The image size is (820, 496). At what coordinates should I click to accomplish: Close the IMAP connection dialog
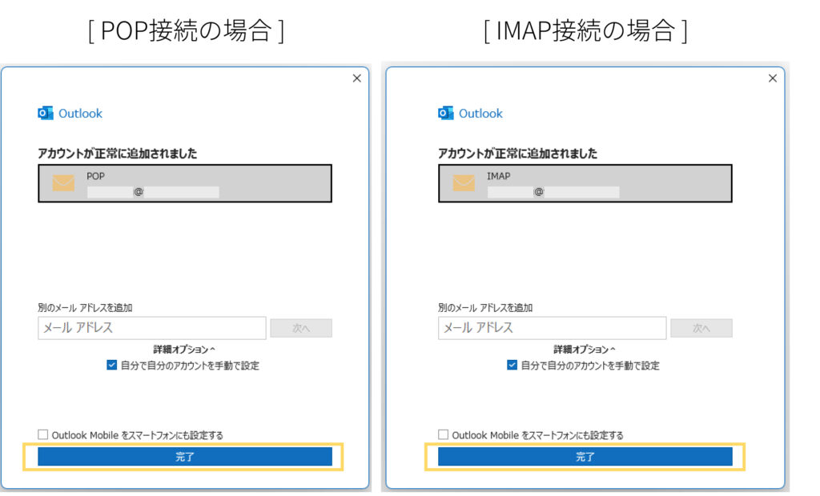click(773, 78)
